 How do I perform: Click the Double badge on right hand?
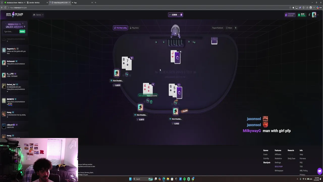[x=185, y=111]
